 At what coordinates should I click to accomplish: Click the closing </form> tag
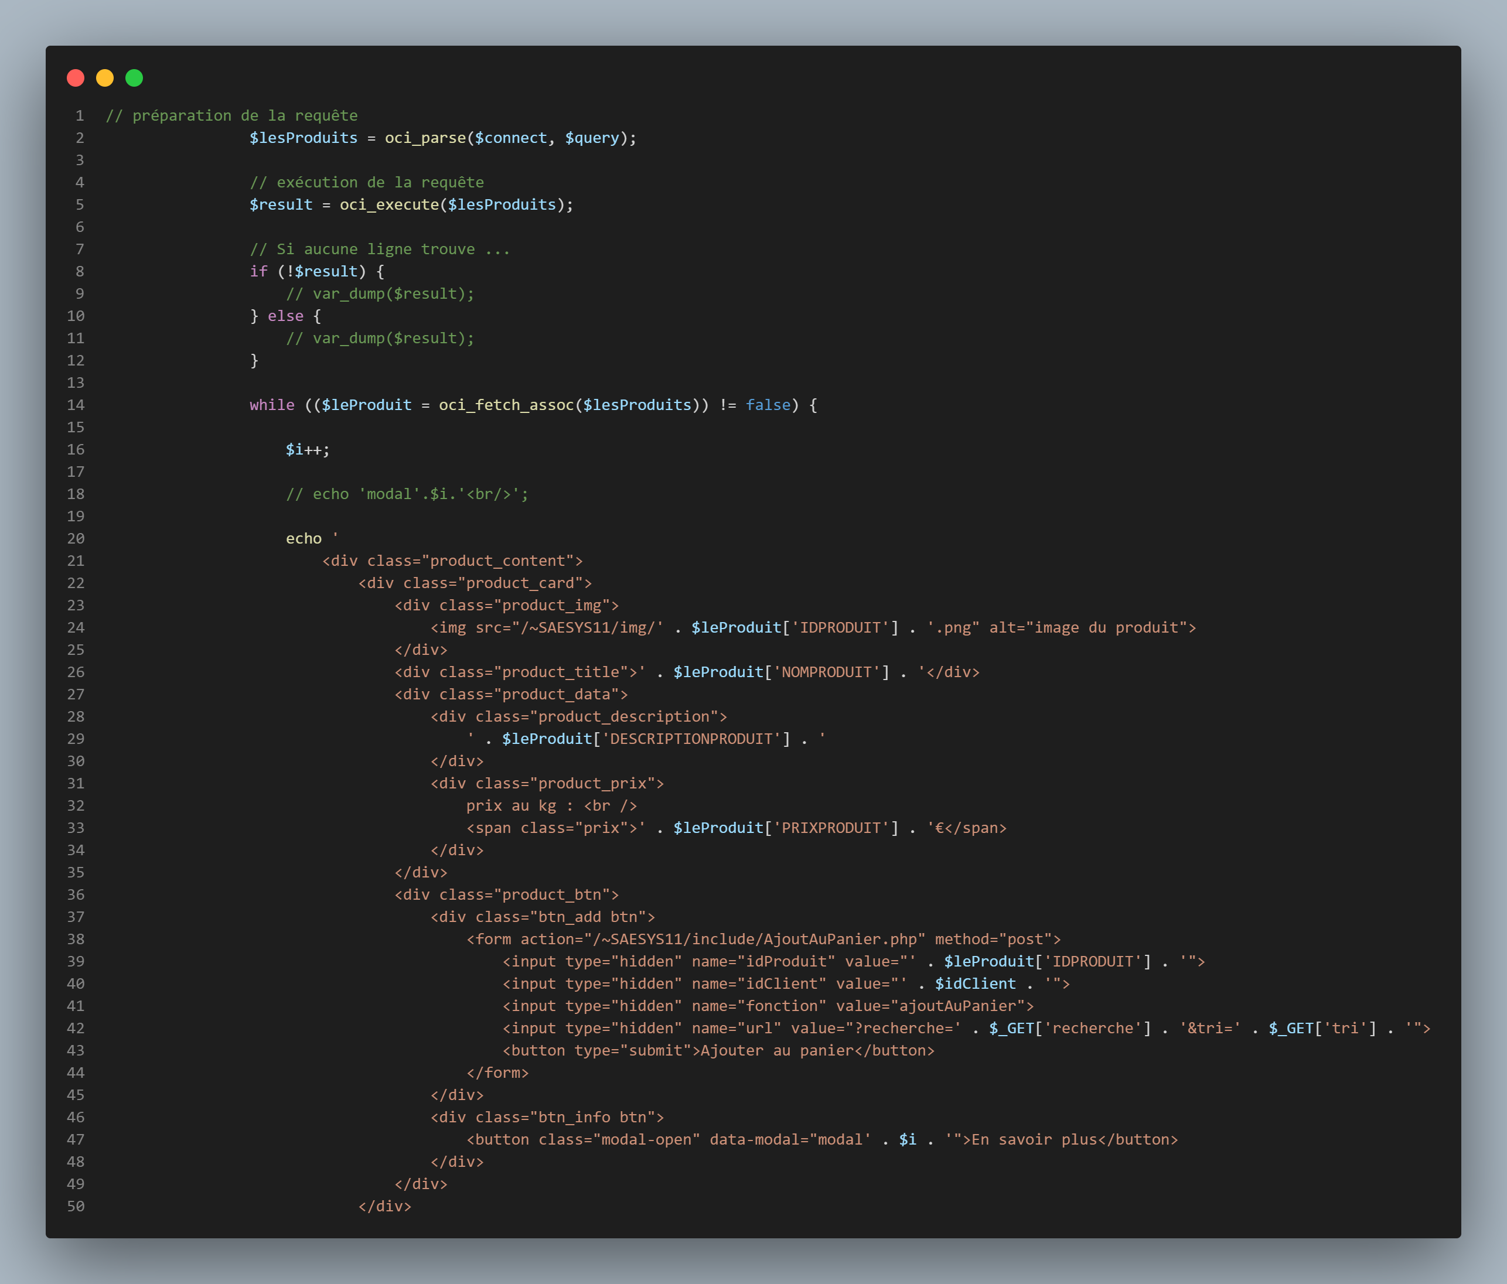(497, 1073)
